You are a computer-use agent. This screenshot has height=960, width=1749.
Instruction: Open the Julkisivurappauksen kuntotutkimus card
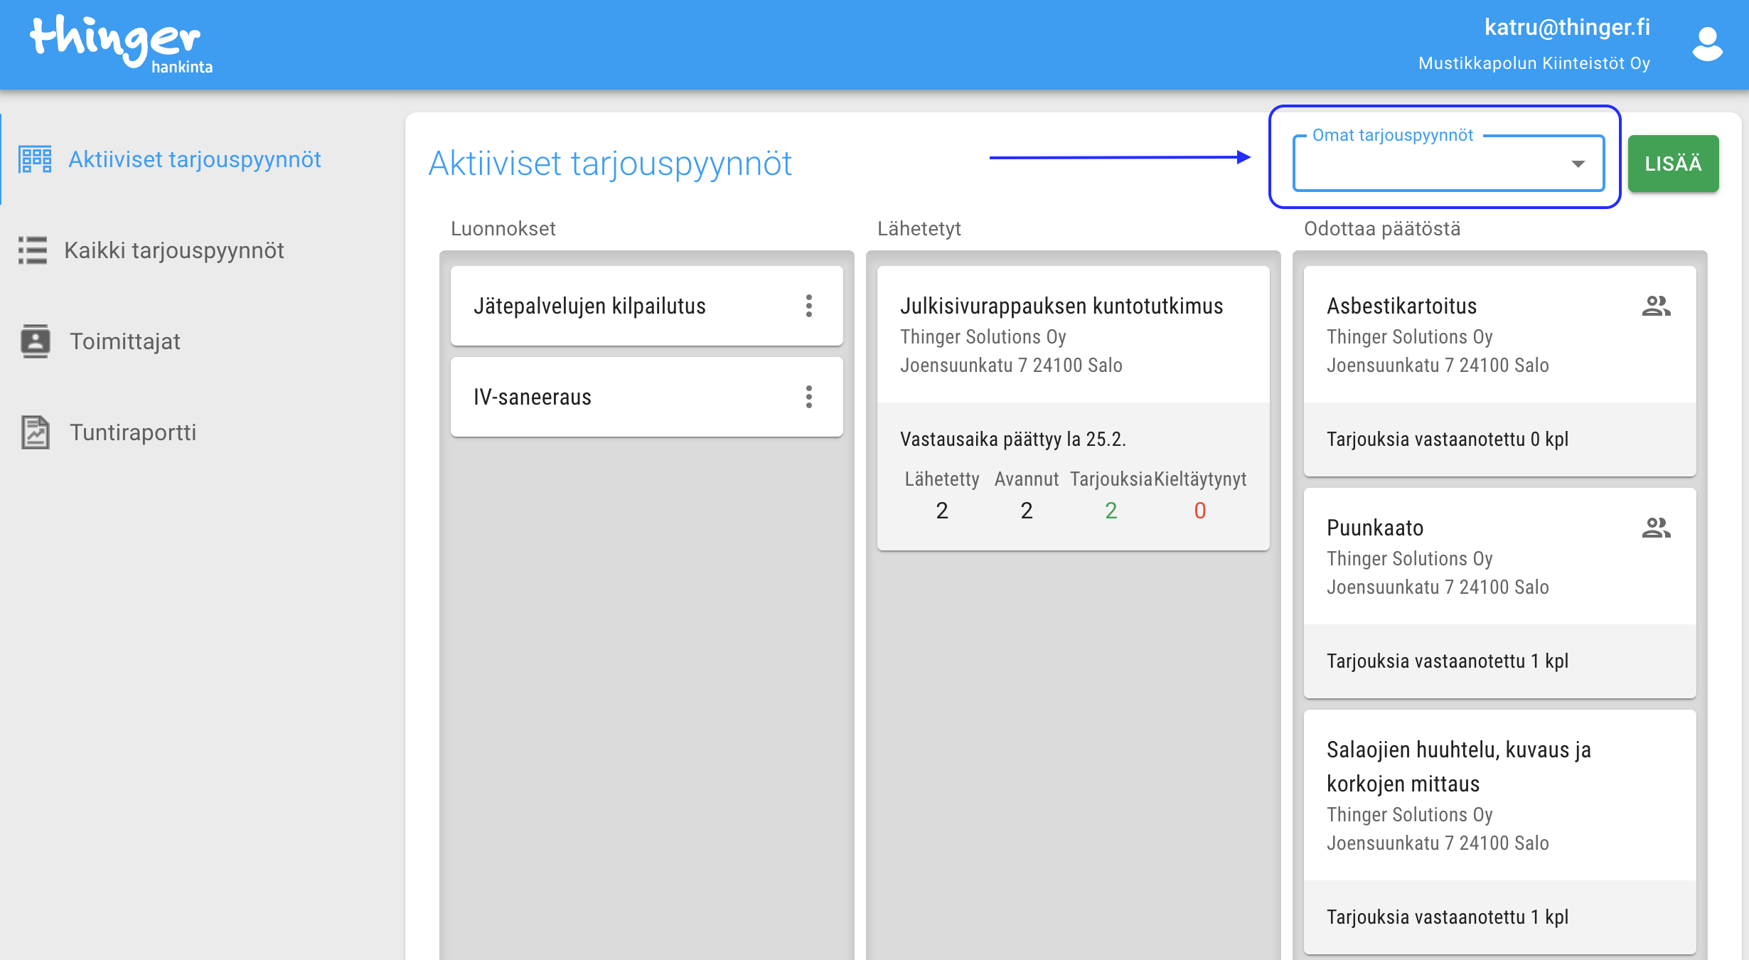click(x=1061, y=306)
